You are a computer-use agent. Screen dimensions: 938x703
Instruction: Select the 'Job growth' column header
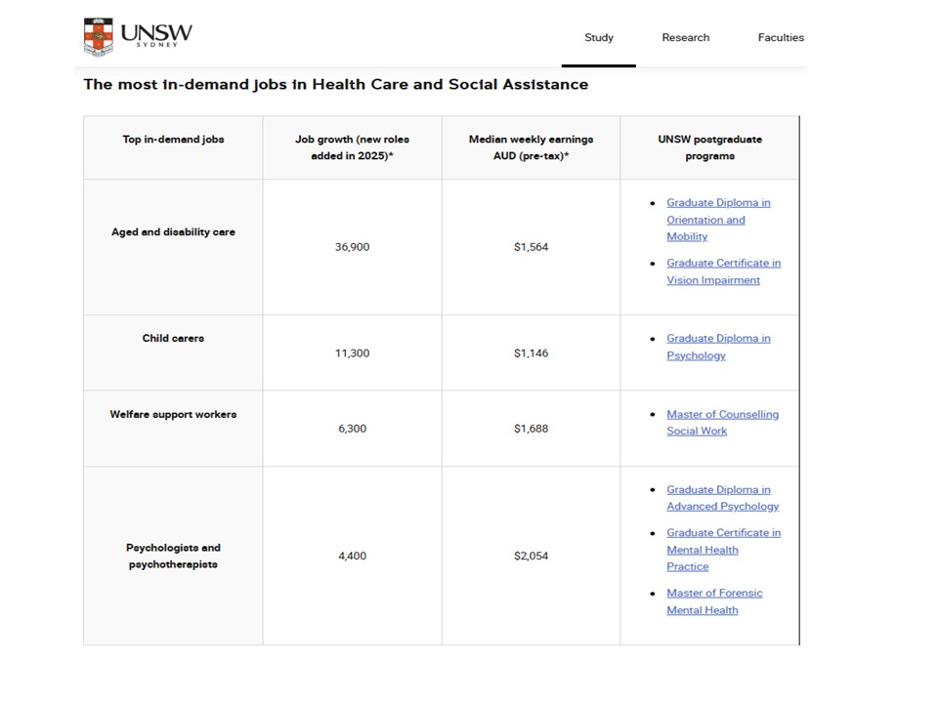tap(351, 147)
